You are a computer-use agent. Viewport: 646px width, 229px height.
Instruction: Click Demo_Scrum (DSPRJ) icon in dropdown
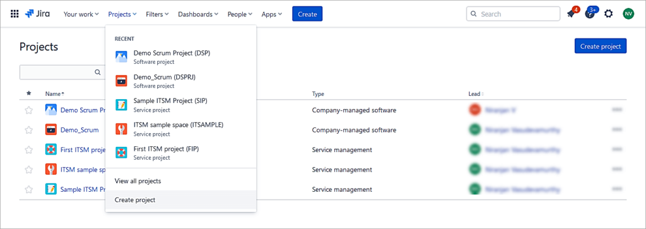pos(122,81)
